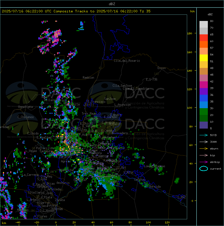Click the 'Tres_Mayo' map label
Viewport: 224px width, 226px height.
(89, 114)
